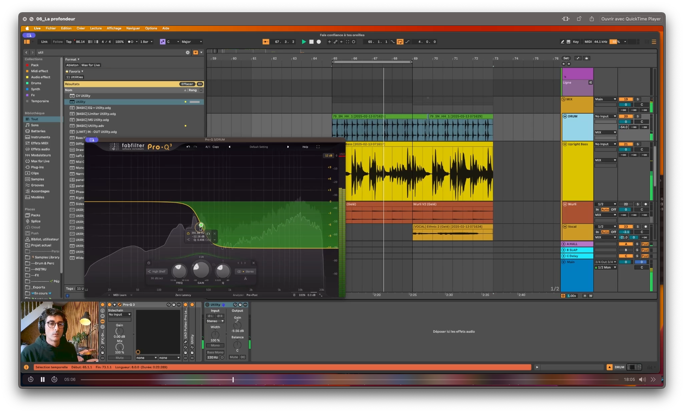Viewport: 684px width, 413px height.
Task: Skip forward in the QuickTime player
Action: coord(54,379)
